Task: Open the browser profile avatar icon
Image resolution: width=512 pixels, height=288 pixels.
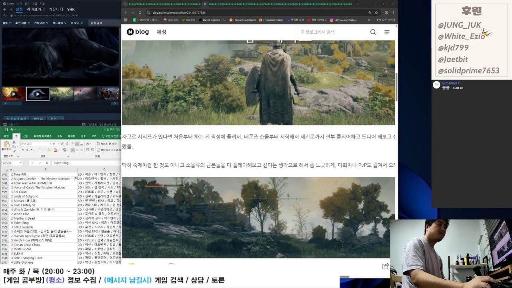Action: (x=386, y=12)
